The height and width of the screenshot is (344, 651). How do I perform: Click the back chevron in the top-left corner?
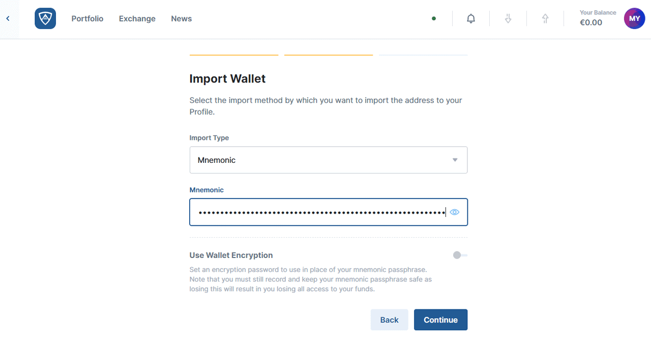(x=8, y=19)
